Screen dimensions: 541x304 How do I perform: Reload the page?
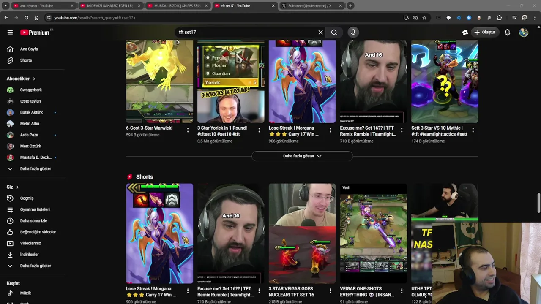pyautogui.click(x=26, y=18)
